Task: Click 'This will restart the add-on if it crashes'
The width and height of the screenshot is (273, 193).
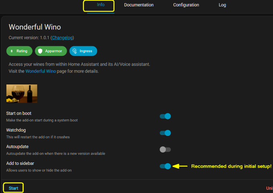Action: 38,137
